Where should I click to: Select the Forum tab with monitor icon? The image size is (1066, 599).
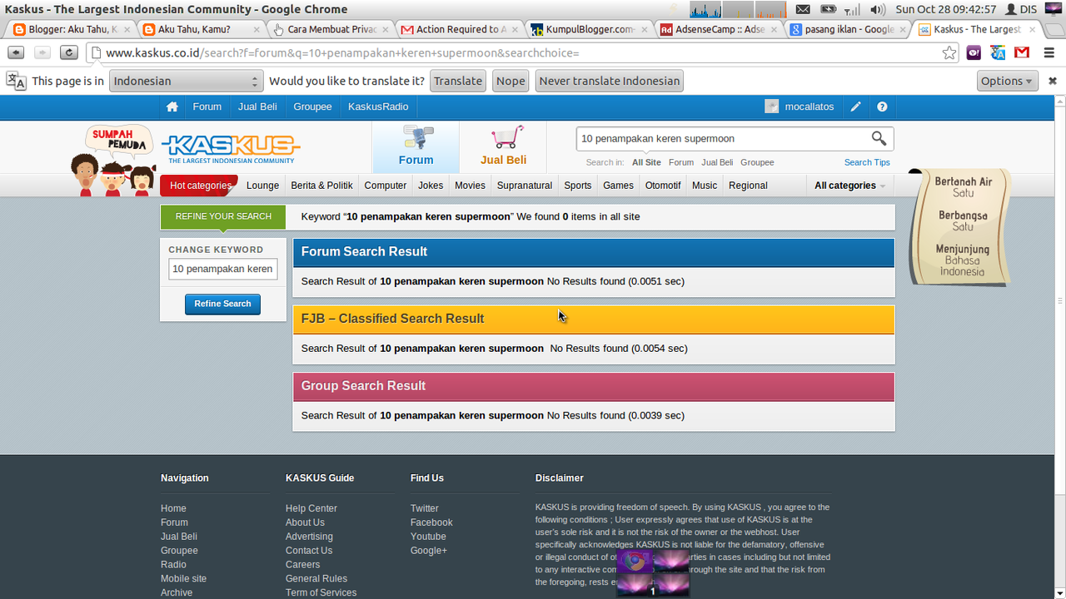click(x=416, y=147)
